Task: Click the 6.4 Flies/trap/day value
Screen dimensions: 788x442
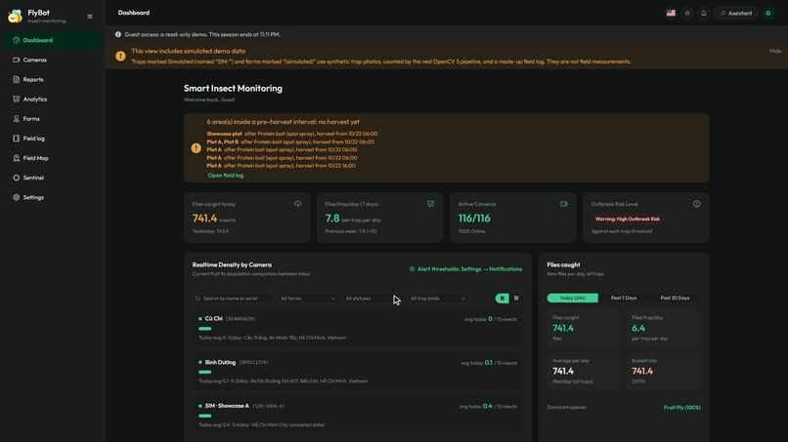Action: (638, 328)
